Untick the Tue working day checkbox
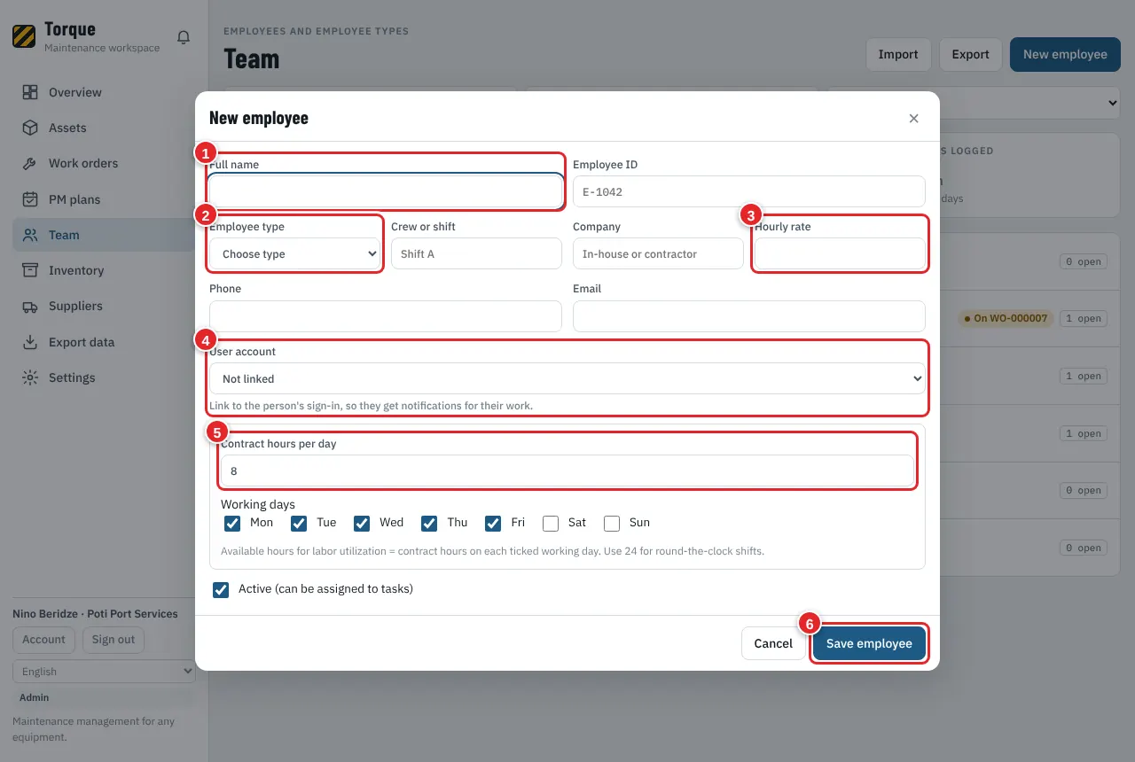Screen dimensions: 1135x762 pyautogui.click(x=299, y=523)
